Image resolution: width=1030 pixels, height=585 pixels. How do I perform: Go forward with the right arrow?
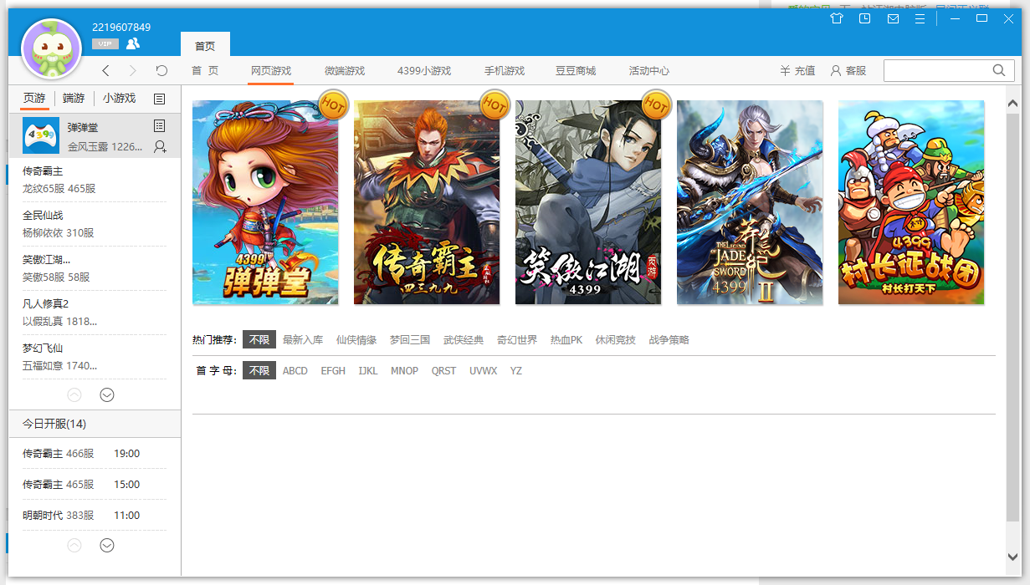[x=133, y=71]
